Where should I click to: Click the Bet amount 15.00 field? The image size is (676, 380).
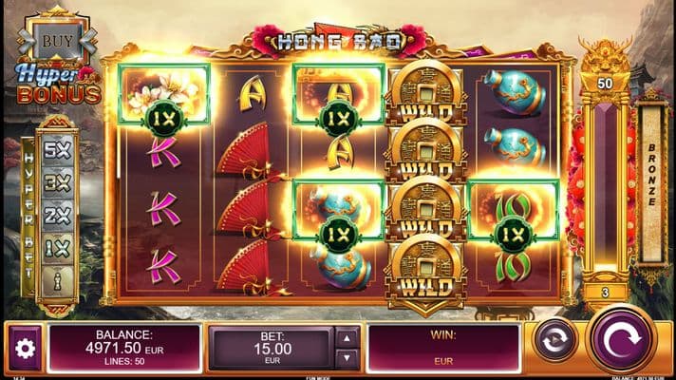point(272,349)
